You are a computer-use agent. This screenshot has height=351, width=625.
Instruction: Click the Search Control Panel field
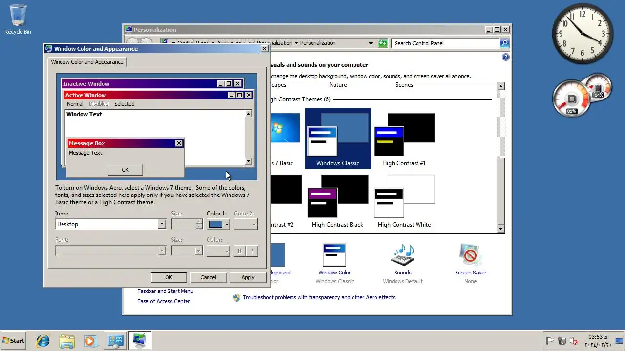coord(445,43)
